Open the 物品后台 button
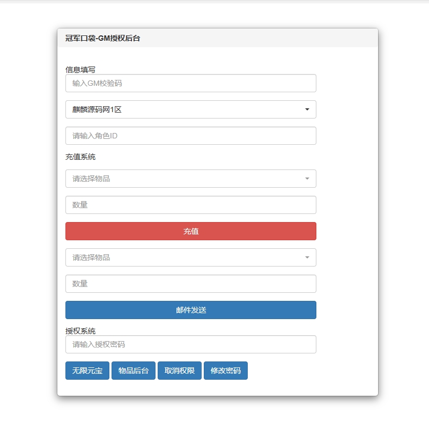Screen dimensions: 429x436 (x=134, y=371)
